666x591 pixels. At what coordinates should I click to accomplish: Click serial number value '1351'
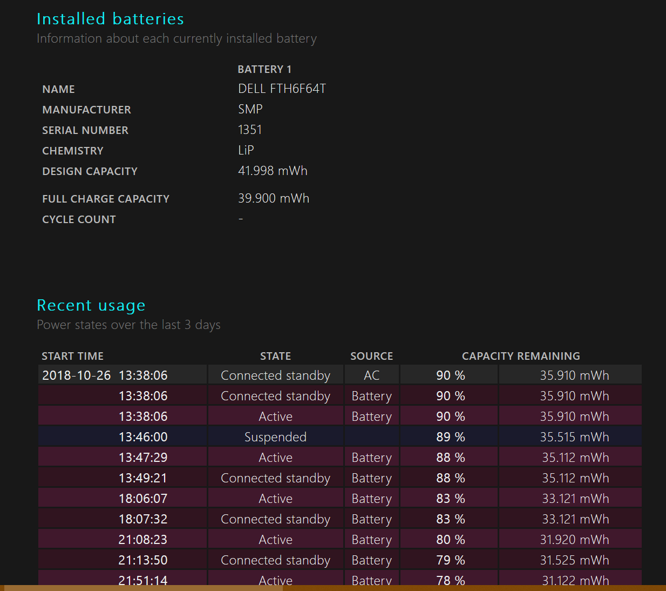(x=250, y=130)
